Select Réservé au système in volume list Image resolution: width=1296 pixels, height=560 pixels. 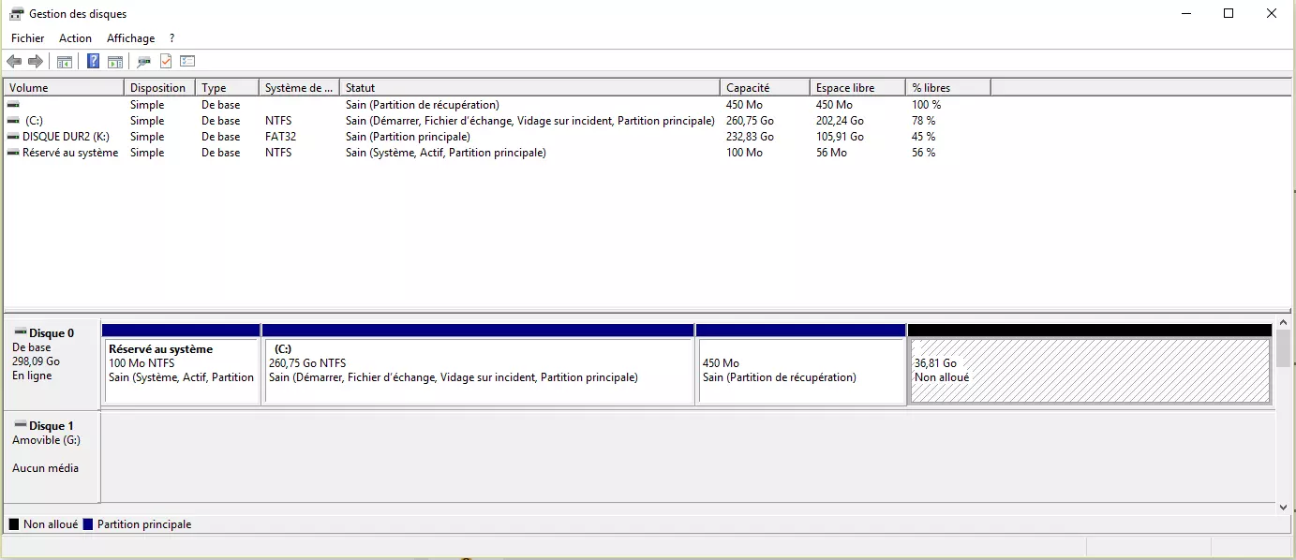tap(70, 153)
